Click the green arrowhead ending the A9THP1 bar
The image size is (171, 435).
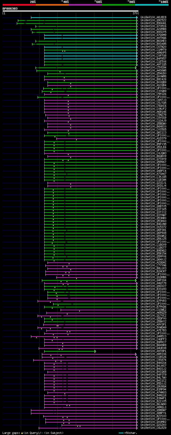click(95, 351)
